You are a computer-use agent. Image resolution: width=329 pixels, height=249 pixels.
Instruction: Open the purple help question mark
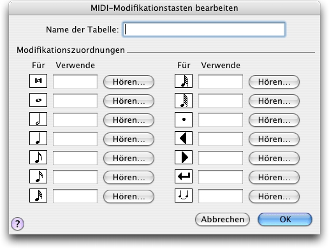click(17, 224)
